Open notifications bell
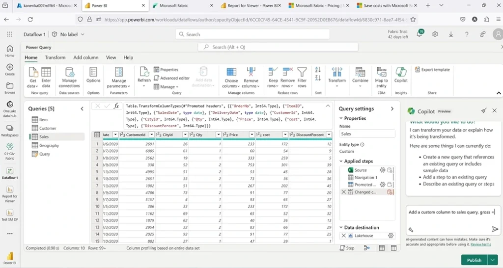 419,34
